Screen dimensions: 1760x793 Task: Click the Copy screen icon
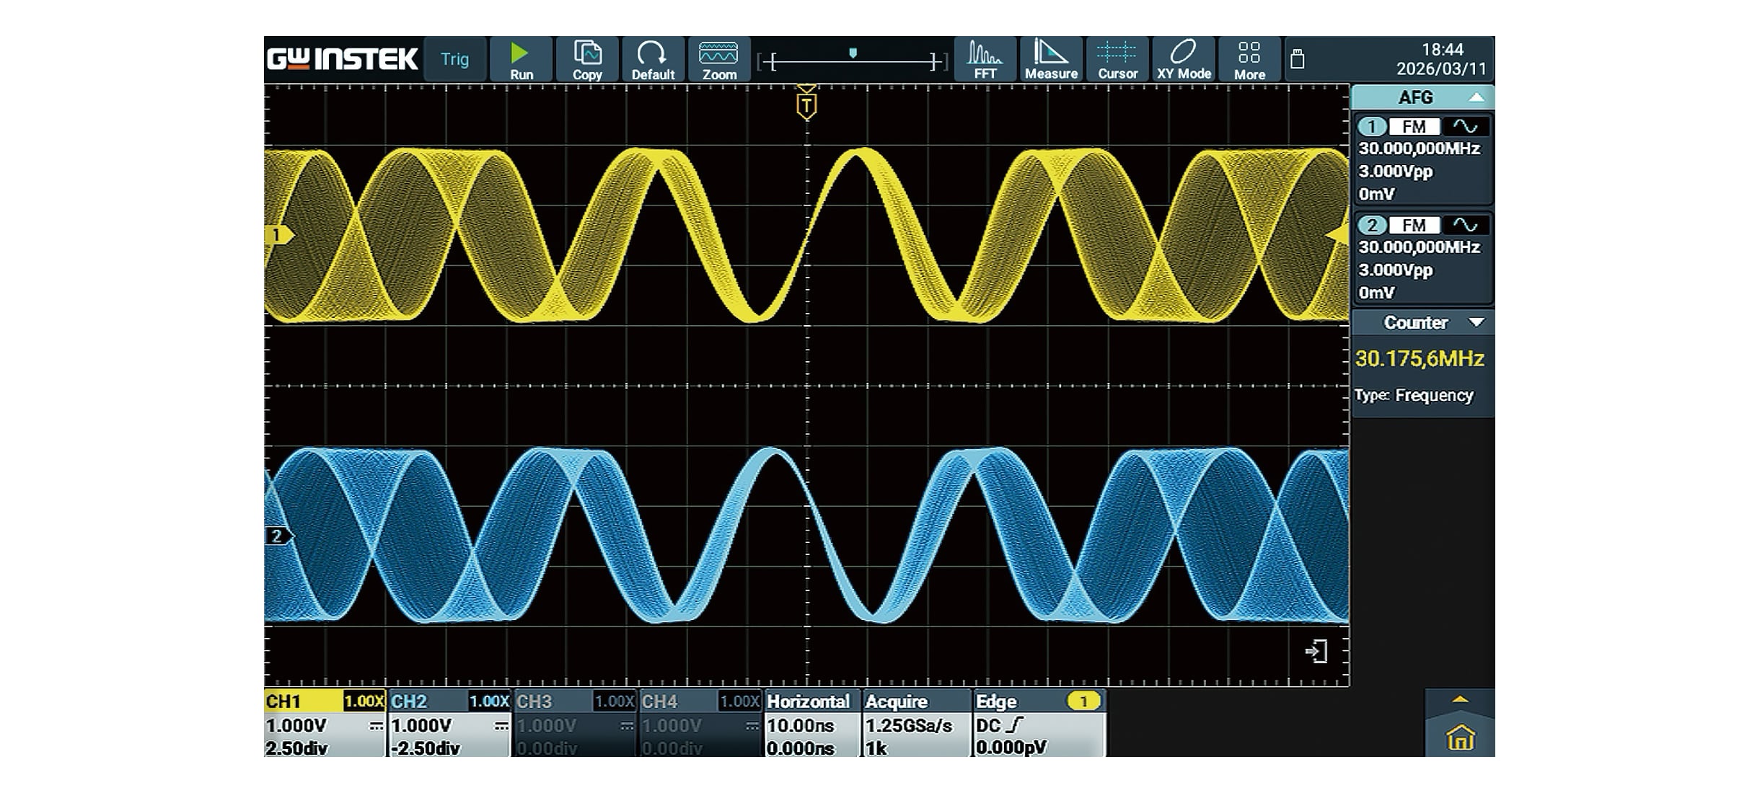pos(587,59)
